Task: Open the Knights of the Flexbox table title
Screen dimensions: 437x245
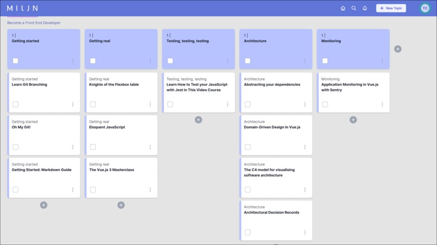Action: pyautogui.click(x=114, y=84)
